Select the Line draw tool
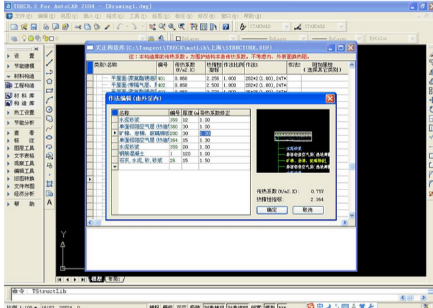The height and width of the screenshot is (308, 433). coord(50,53)
